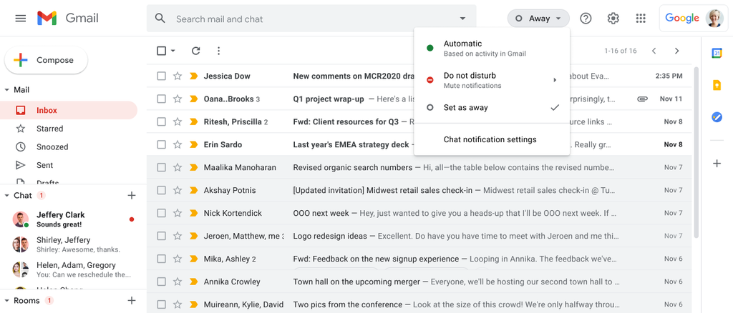Choose Do not disturb status

pyautogui.click(x=492, y=80)
